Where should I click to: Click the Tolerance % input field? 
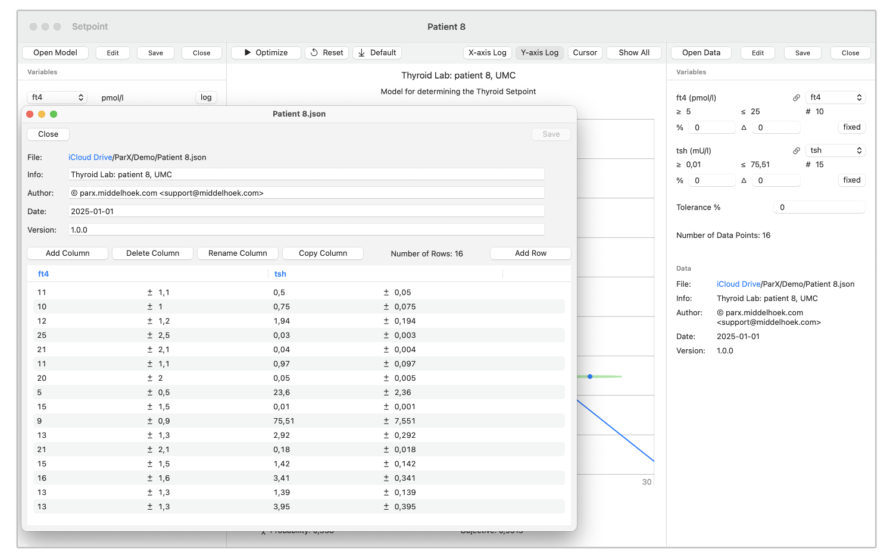click(x=819, y=208)
